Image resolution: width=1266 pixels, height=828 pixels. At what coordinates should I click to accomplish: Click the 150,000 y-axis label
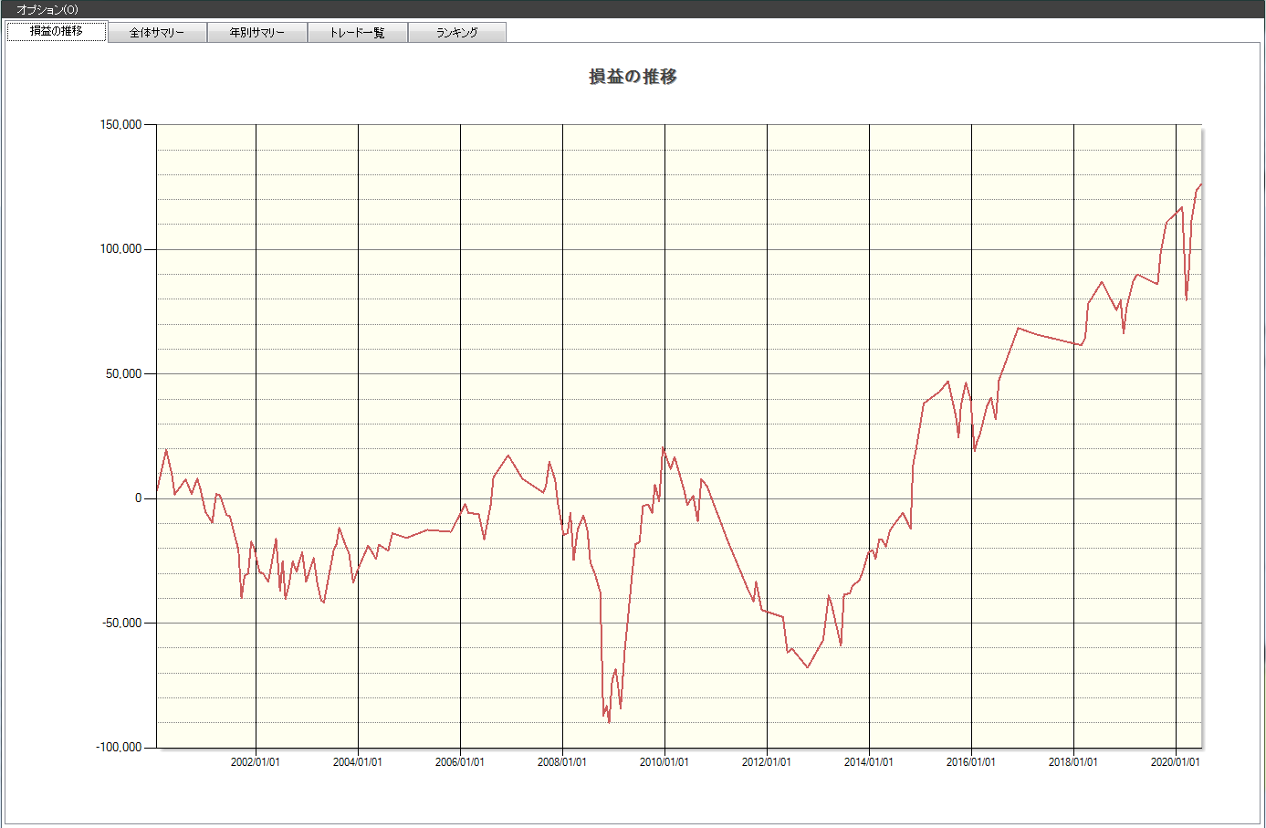[x=120, y=125]
